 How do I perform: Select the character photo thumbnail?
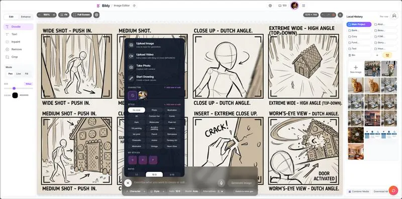pos(143,95)
